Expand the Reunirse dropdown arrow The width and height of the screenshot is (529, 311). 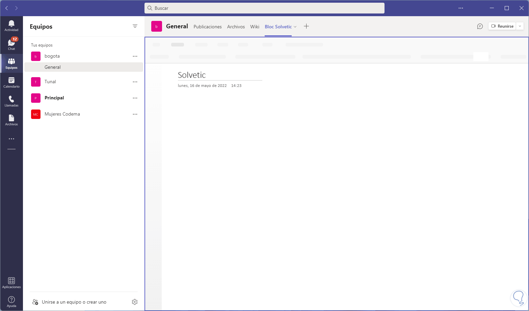(x=520, y=26)
